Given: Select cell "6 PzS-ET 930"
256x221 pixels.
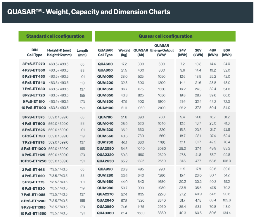Looking at the screenshot, I should click(x=33, y=189).
